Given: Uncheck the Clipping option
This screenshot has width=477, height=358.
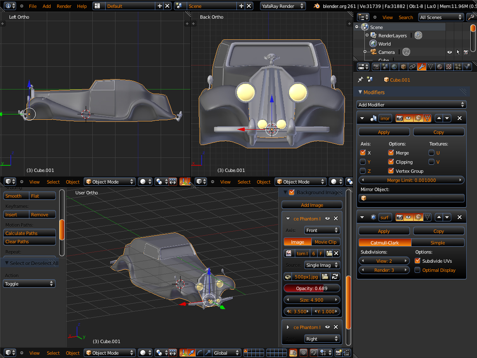Looking at the screenshot, I should (x=391, y=162).
